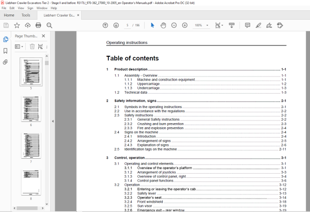Add a comment with speech bubble icon
Screen dimensions: 310x212
click(x=247, y=25)
